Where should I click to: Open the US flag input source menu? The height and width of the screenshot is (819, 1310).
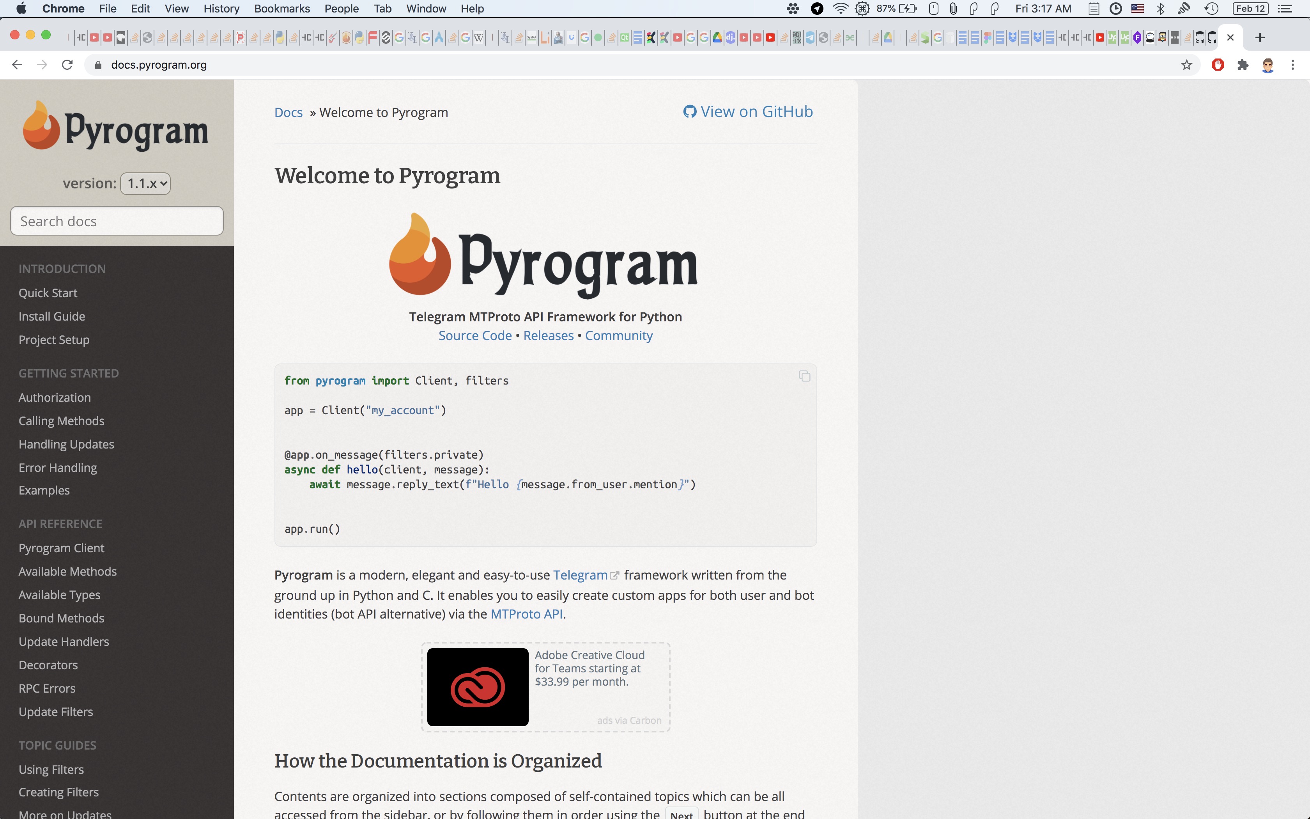[x=1137, y=8]
